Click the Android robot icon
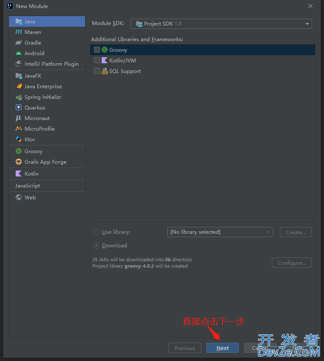 click(19, 53)
